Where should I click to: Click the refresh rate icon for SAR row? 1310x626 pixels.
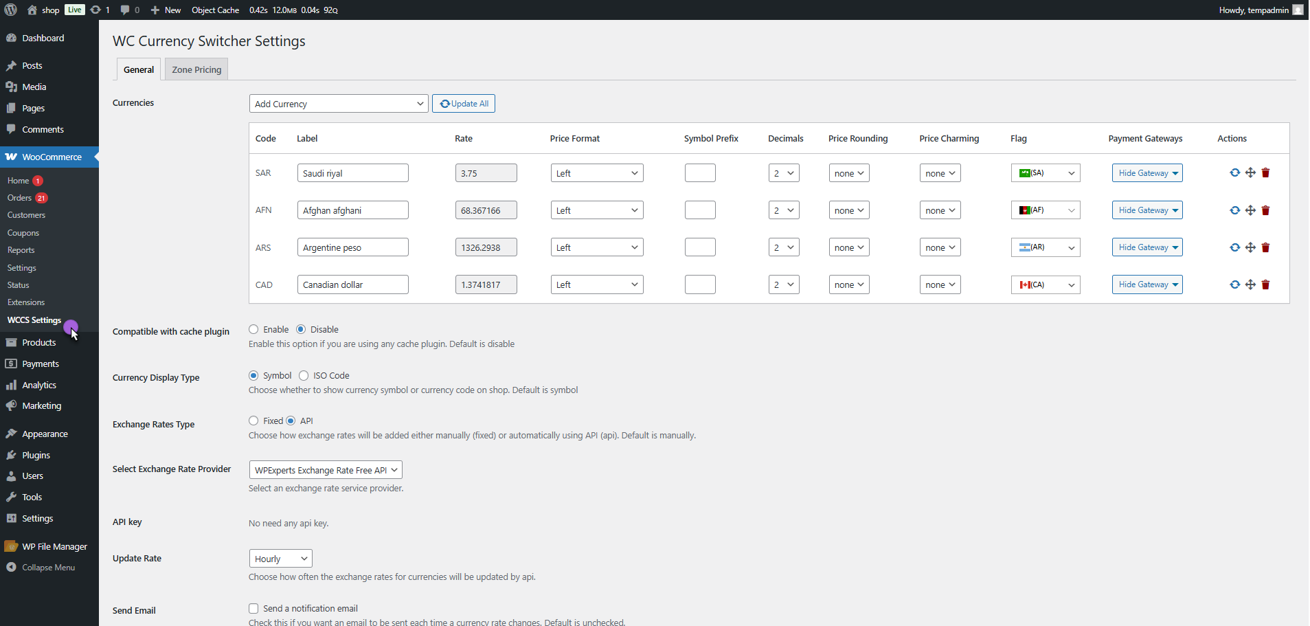(x=1234, y=173)
